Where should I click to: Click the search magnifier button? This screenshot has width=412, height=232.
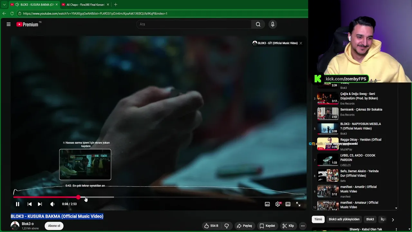[258, 24]
